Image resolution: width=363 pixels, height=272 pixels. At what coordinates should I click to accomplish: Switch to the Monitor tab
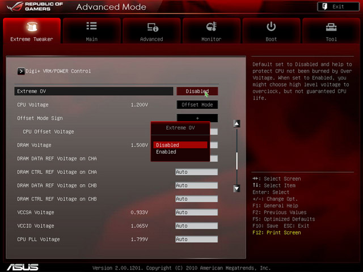click(x=212, y=31)
